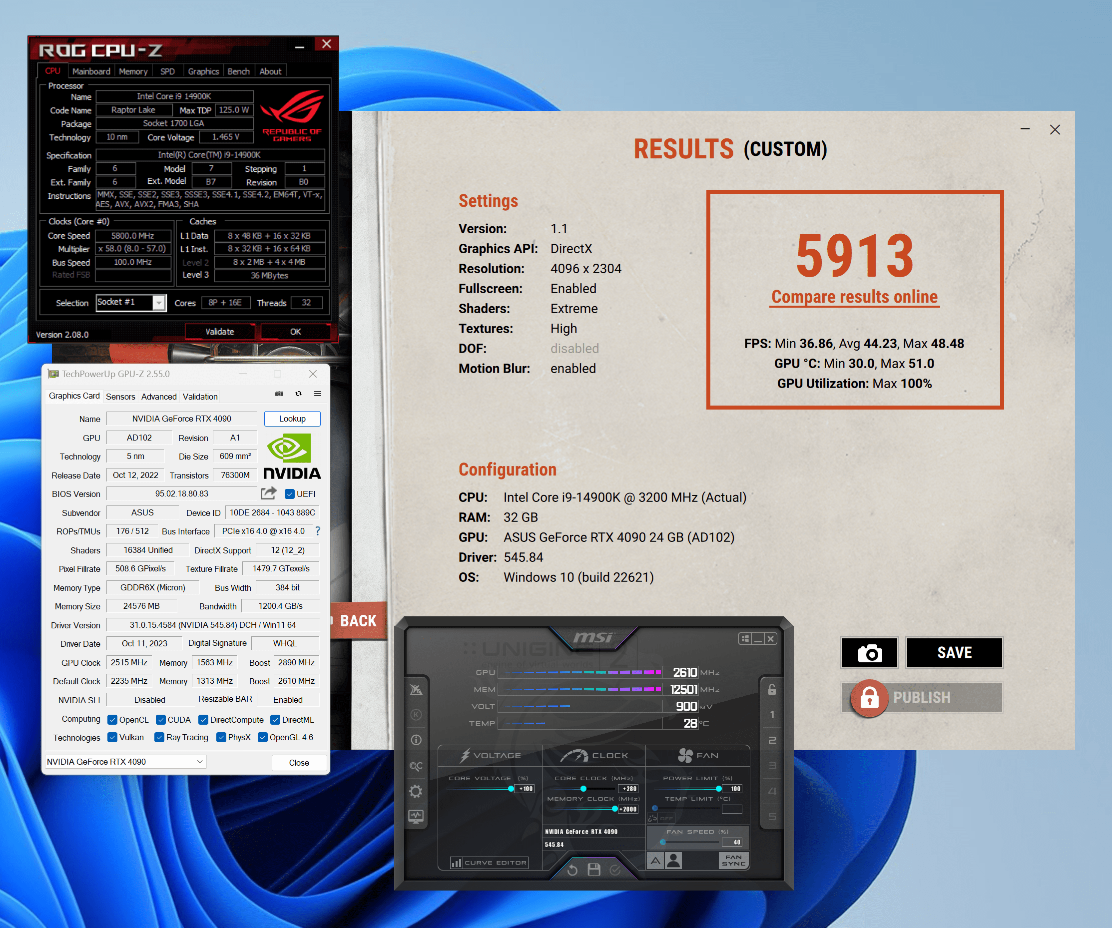The width and height of the screenshot is (1112, 928).
Task: Toggle the UEFI checkbox in GPU-Z
Action: (x=290, y=494)
